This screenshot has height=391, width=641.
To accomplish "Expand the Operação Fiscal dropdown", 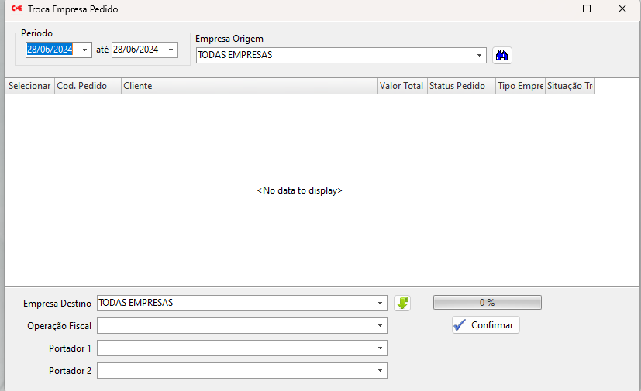I will 380,326.
